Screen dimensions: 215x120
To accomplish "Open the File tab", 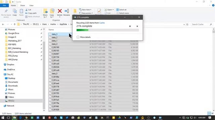I will point(4,5).
